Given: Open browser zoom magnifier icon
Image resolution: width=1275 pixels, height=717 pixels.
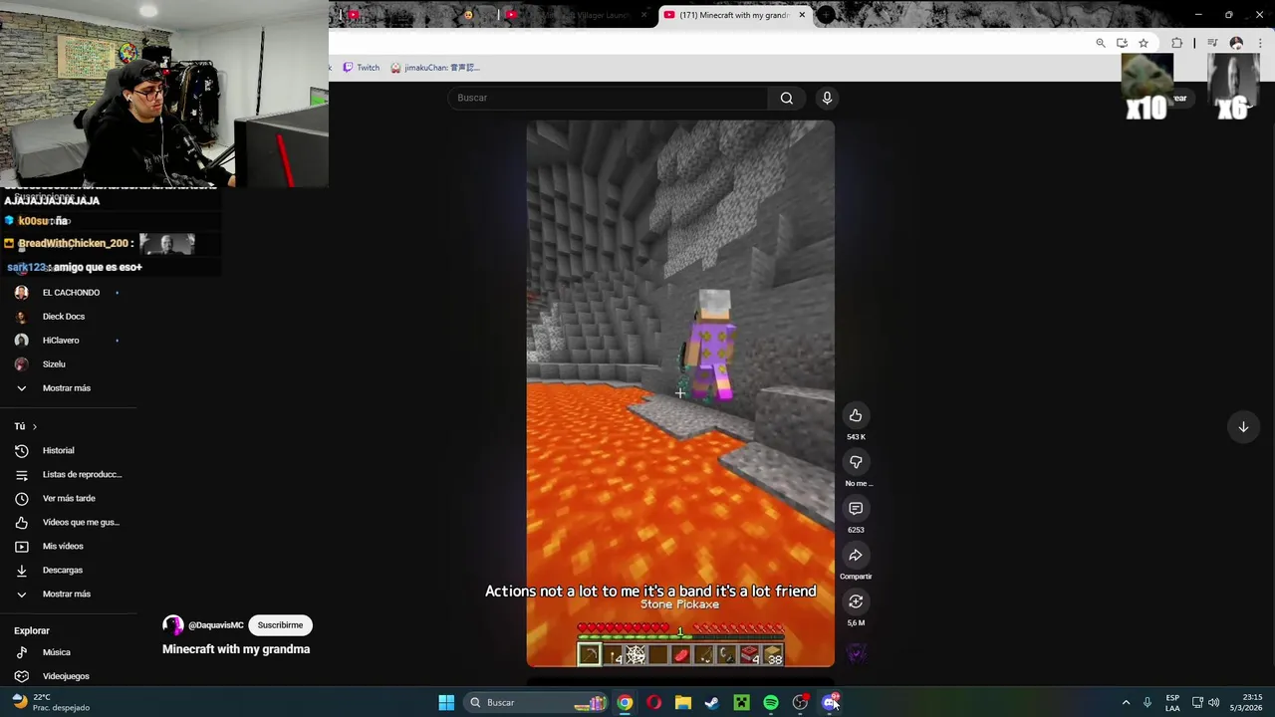Looking at the screenshot, I should click(x=1101, y=43).
